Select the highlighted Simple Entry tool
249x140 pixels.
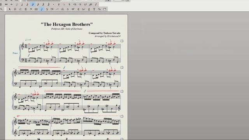(x=42, y=9)
